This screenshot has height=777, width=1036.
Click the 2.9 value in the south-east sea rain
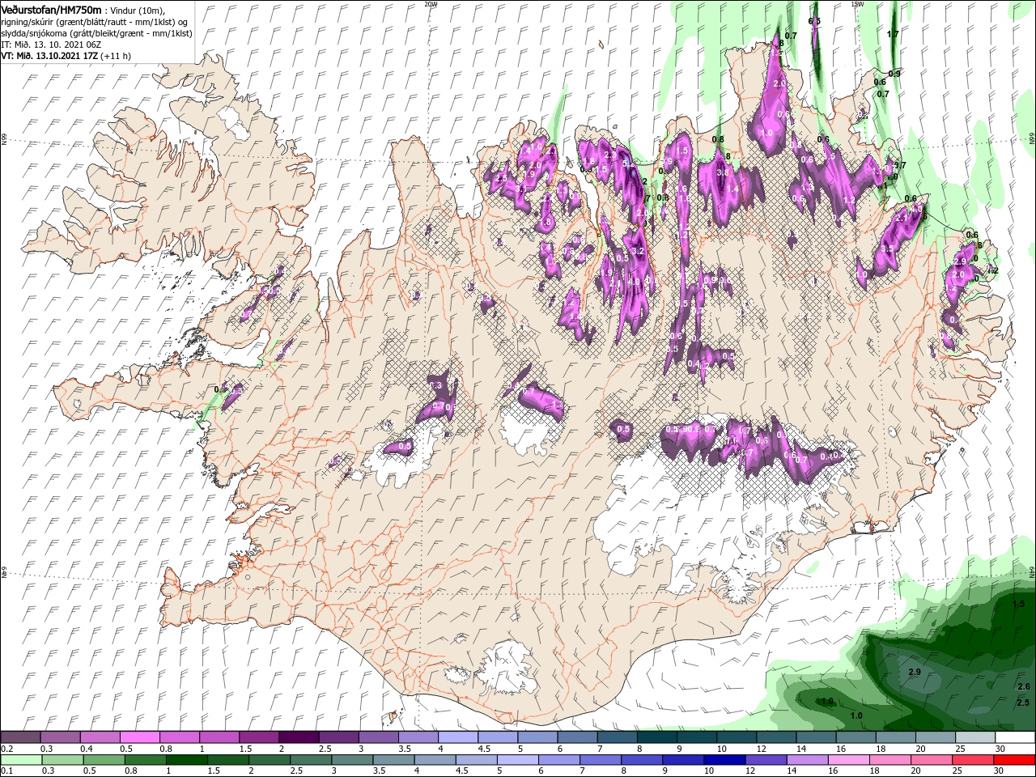(915, 673)
